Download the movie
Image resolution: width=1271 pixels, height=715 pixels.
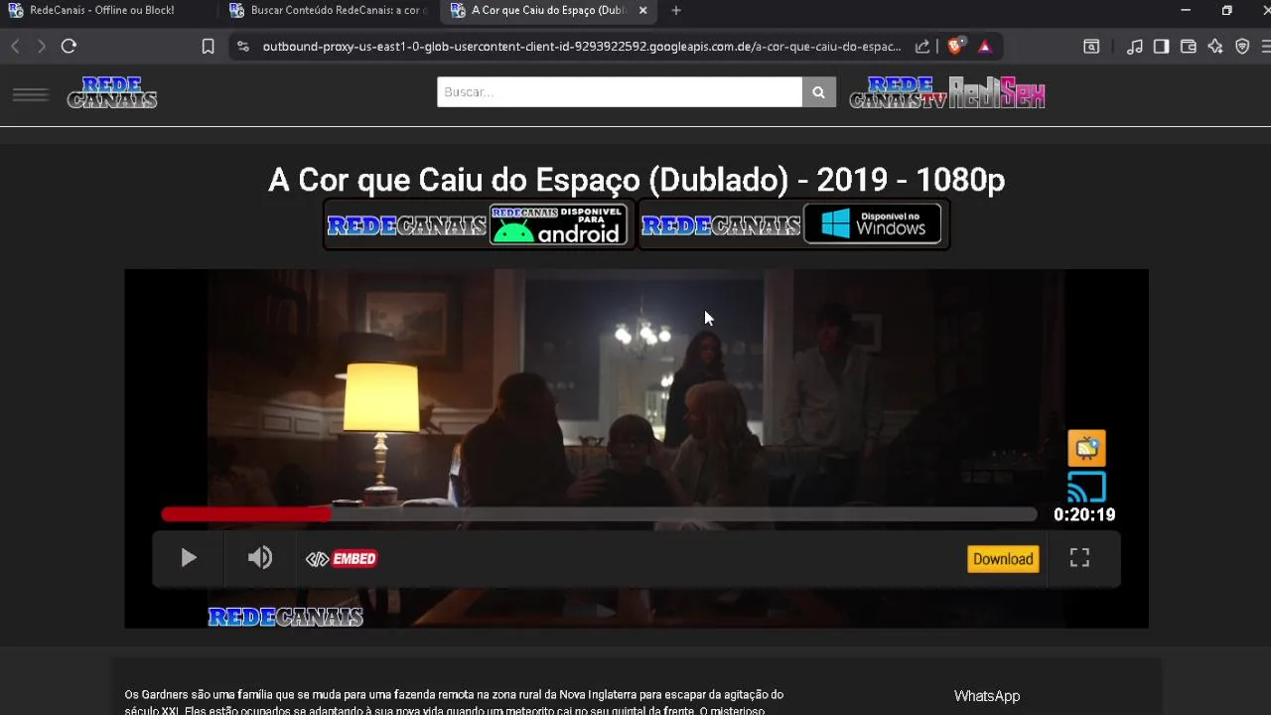(x=1003, y=559)
